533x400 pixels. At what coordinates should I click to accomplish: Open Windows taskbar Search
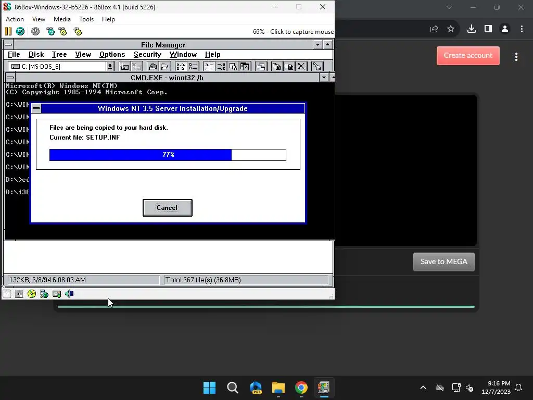pyautogui.click(x=233, y=387)
